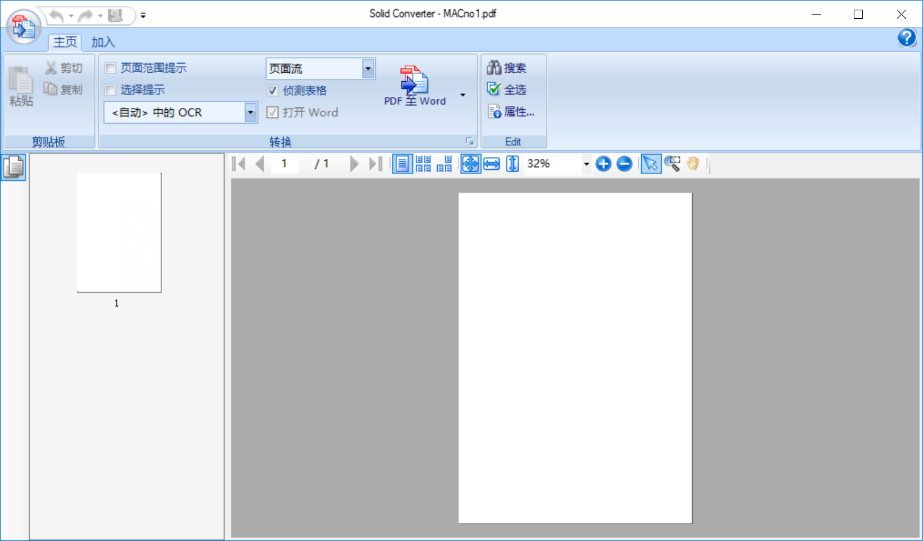Enable the 选择提示 checkbox

(111, 90)
